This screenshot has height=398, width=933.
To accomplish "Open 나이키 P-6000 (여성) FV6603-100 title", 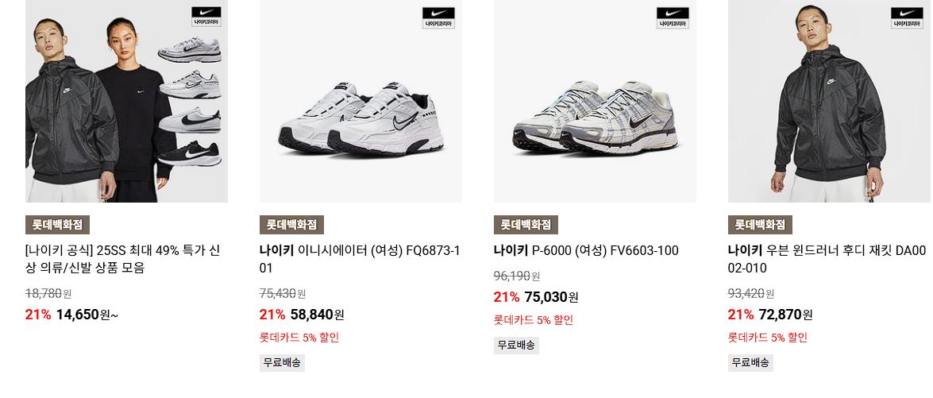I will [586, 250].
